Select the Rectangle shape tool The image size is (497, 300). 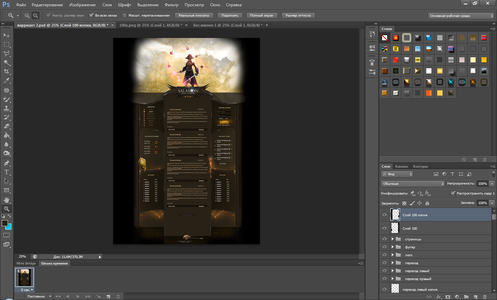[x=7, y=190]
